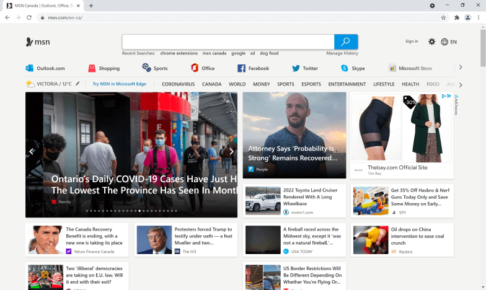This screenshot has width=486, height=290.
Task: Open Chrome three-dot menu
Action: pos(479,17)
